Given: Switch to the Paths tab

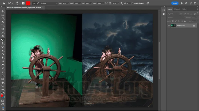Looking at the screenshot, I should coord(184,9).
